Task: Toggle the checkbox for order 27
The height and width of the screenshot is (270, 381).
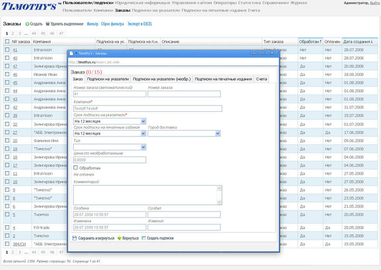Action: (x=7, y=132)
